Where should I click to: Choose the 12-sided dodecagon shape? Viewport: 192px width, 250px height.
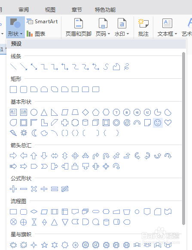click(x=147, y=112)
